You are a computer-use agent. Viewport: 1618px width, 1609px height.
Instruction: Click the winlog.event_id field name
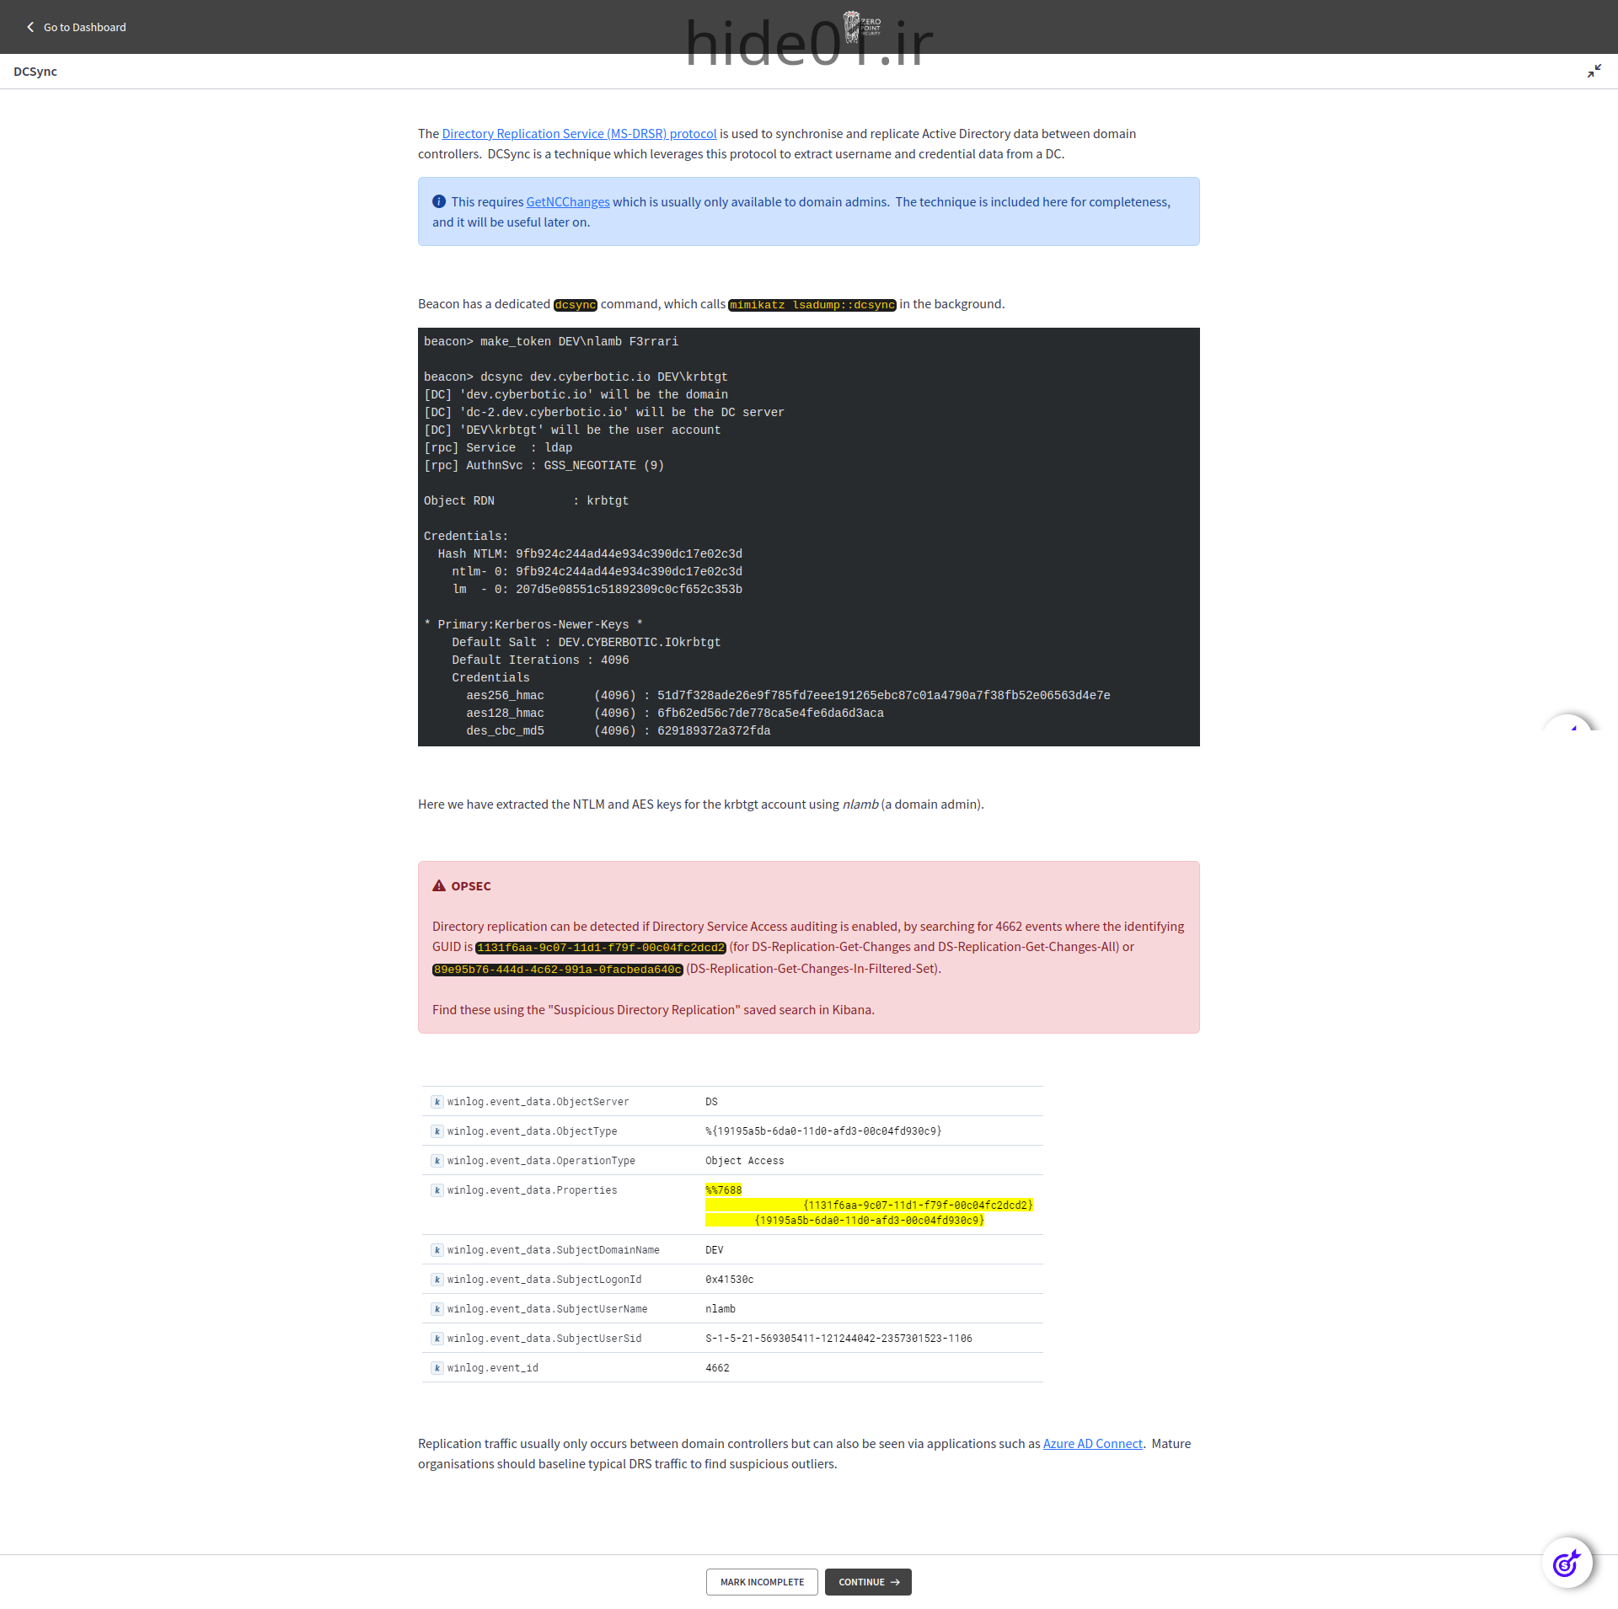tap(493, 1368)
